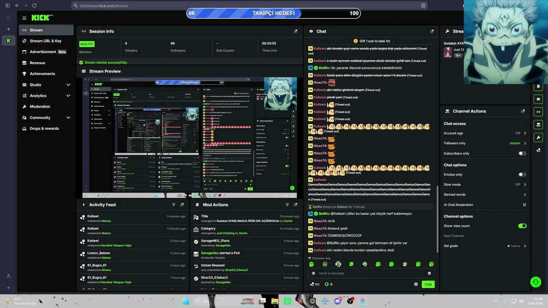Open the Kick logo home link

[42, 18]
